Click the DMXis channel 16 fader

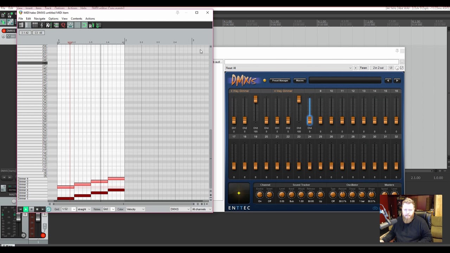[x=396, y=120]
